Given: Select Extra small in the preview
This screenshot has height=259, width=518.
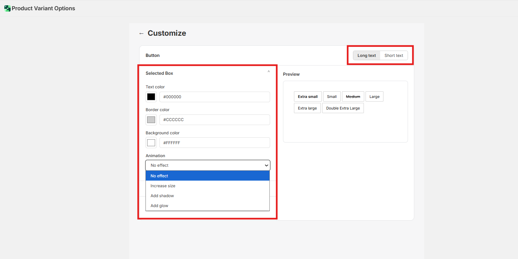Looking at the screenshot, I should point(308,97).
